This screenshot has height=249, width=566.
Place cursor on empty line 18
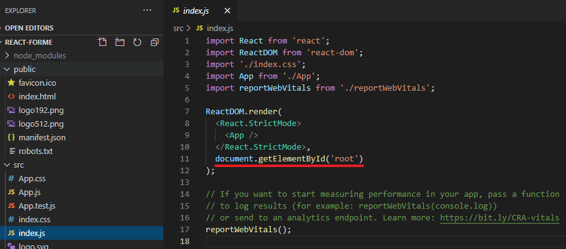tap(386, 241)
